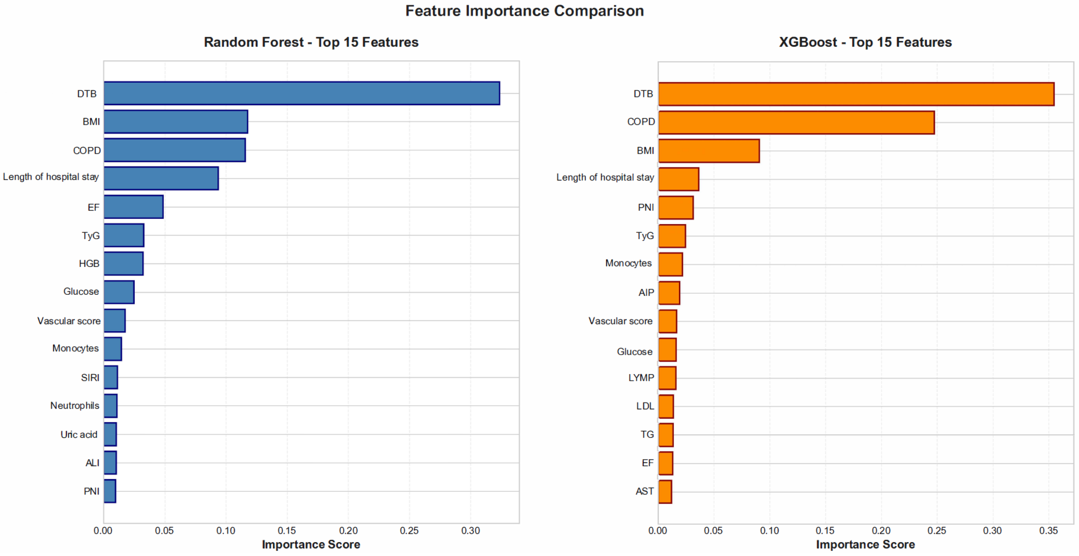Click the DTB label in Random Forest chart

(x=87, y=94)
